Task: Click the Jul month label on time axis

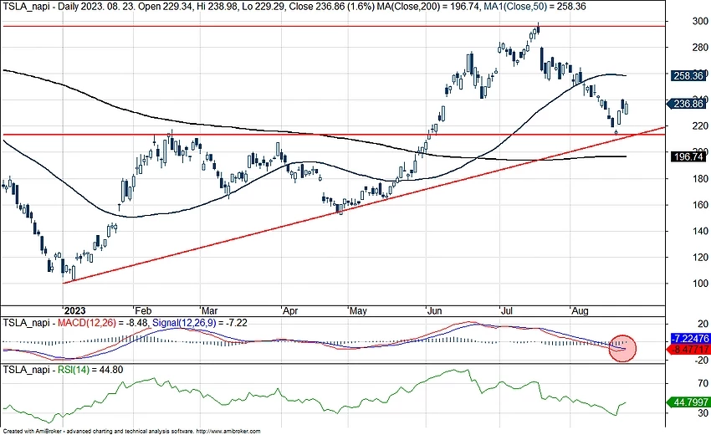Action: tap(507, 310)
